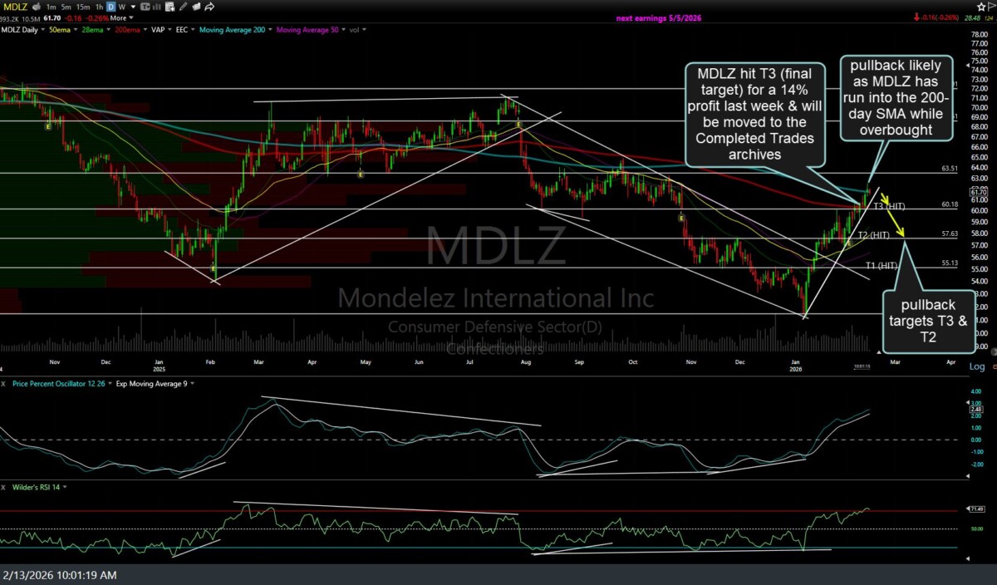997x585 pixels.
Task: Switch to the 1h timeframe
Action: (x=99, y=7)
